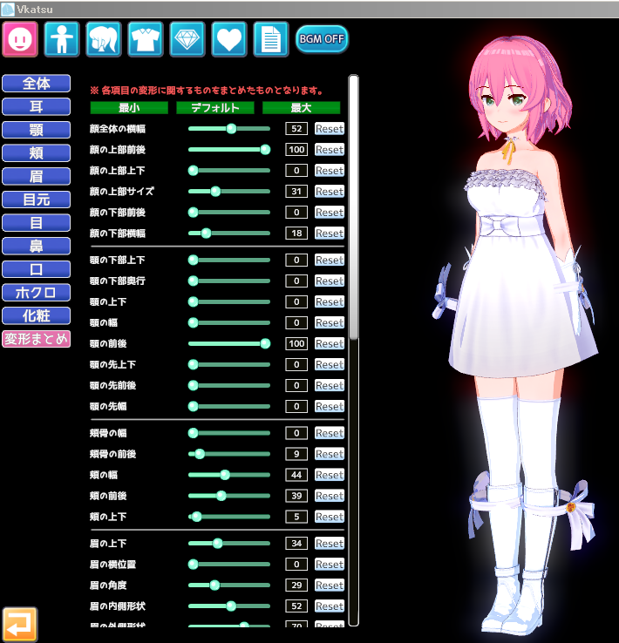Open the body category icon
The image size is (619, 643).
pos(61,39)
